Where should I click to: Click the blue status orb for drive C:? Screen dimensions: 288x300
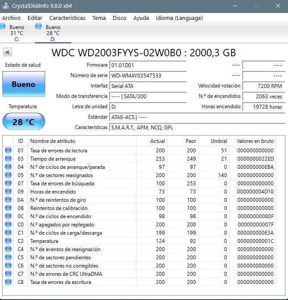click(3, 26)
